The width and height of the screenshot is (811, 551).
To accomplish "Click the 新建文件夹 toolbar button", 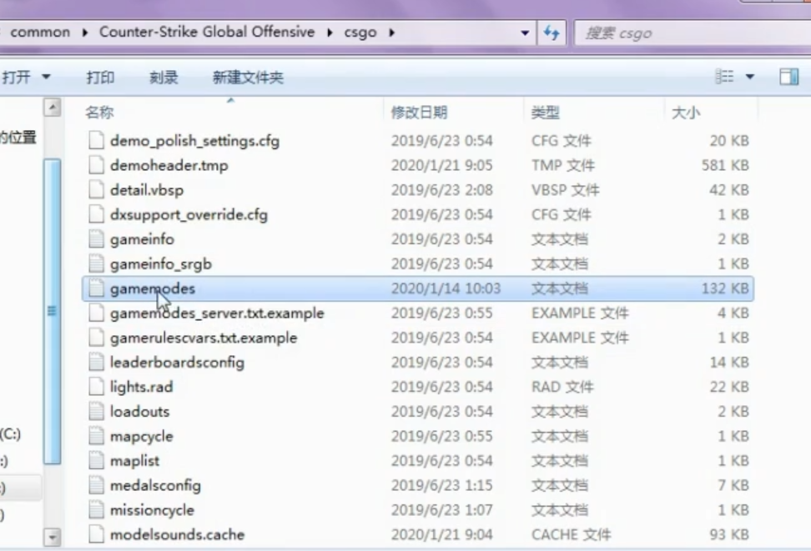I will pyautogui.click(x=249, y=78).
